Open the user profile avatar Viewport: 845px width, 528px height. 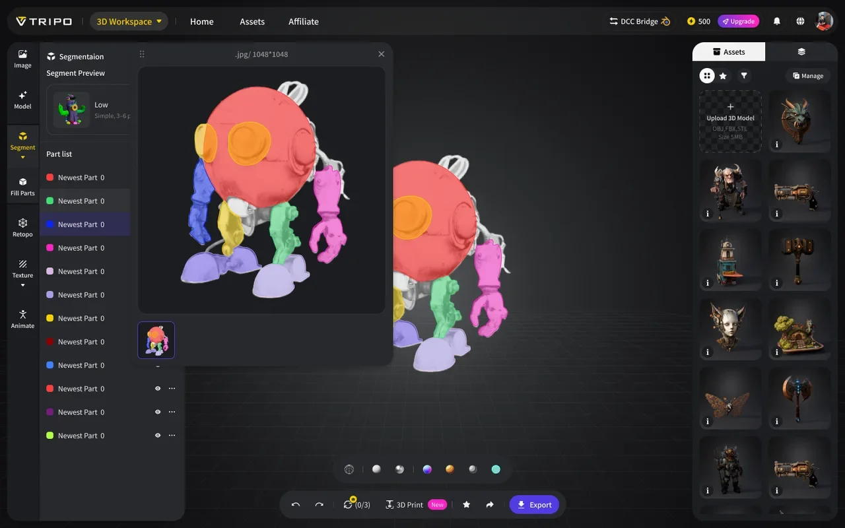[x=824, y=21]
